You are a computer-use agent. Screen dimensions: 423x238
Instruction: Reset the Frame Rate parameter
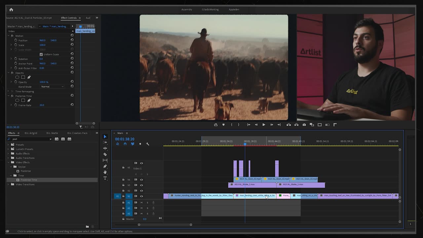point(72,105)
